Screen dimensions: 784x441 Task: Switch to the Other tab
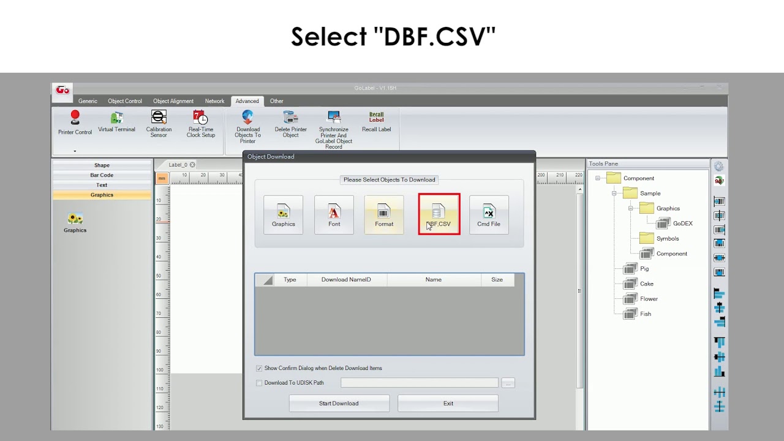tap(277, 101)
